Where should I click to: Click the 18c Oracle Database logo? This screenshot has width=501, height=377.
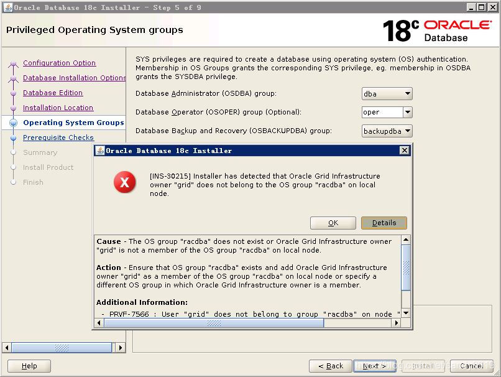[x=438, y=30]
